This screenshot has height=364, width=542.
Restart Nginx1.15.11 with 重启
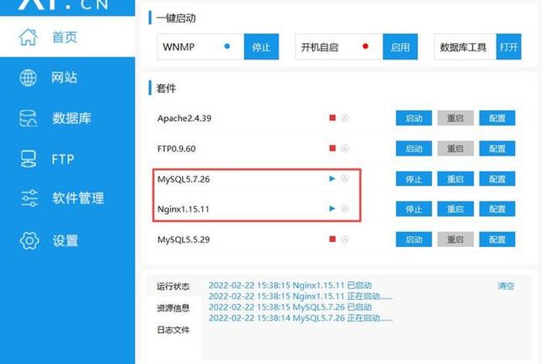[455, 209]
